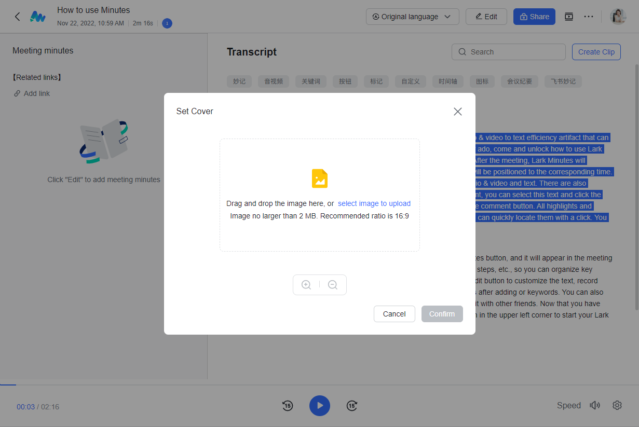
Task: Click the zoom in magnifier icon
Action: click(x=306, y=285)
